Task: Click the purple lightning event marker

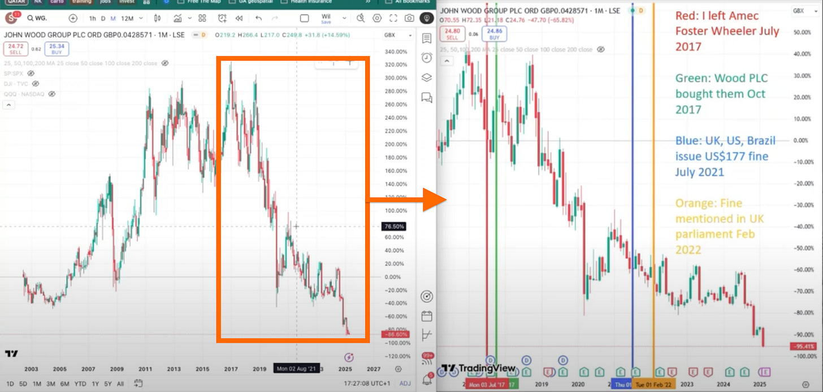Action: point(349,357)
